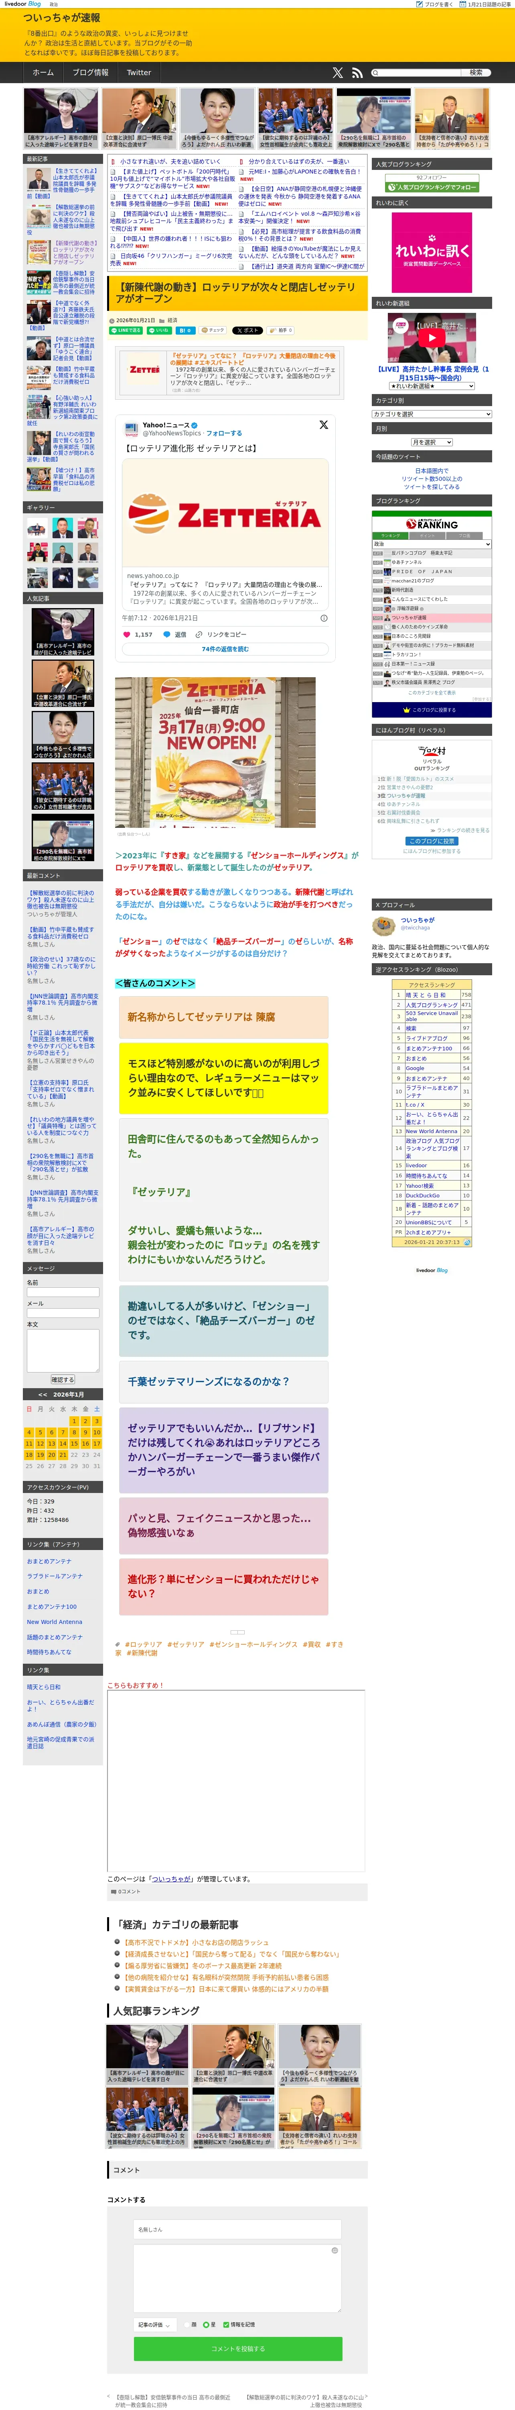Share article via LINEで送る button
The width and height of the screenshot is (515, 2410).
pos(126,330)
